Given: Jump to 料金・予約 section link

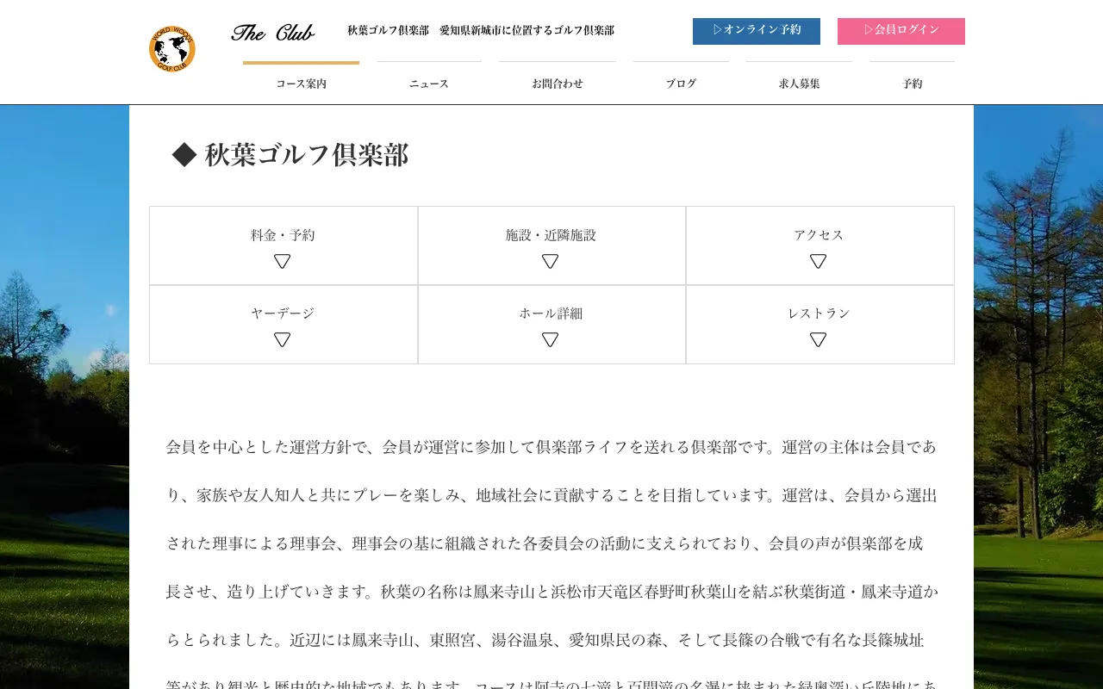Looking at the screenshot, I should click(x=283, y=235).
